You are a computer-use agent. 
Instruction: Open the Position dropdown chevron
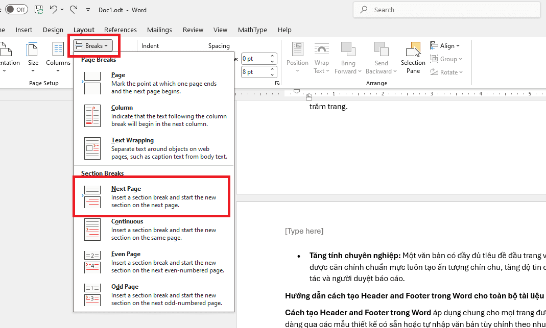[297, 71]
